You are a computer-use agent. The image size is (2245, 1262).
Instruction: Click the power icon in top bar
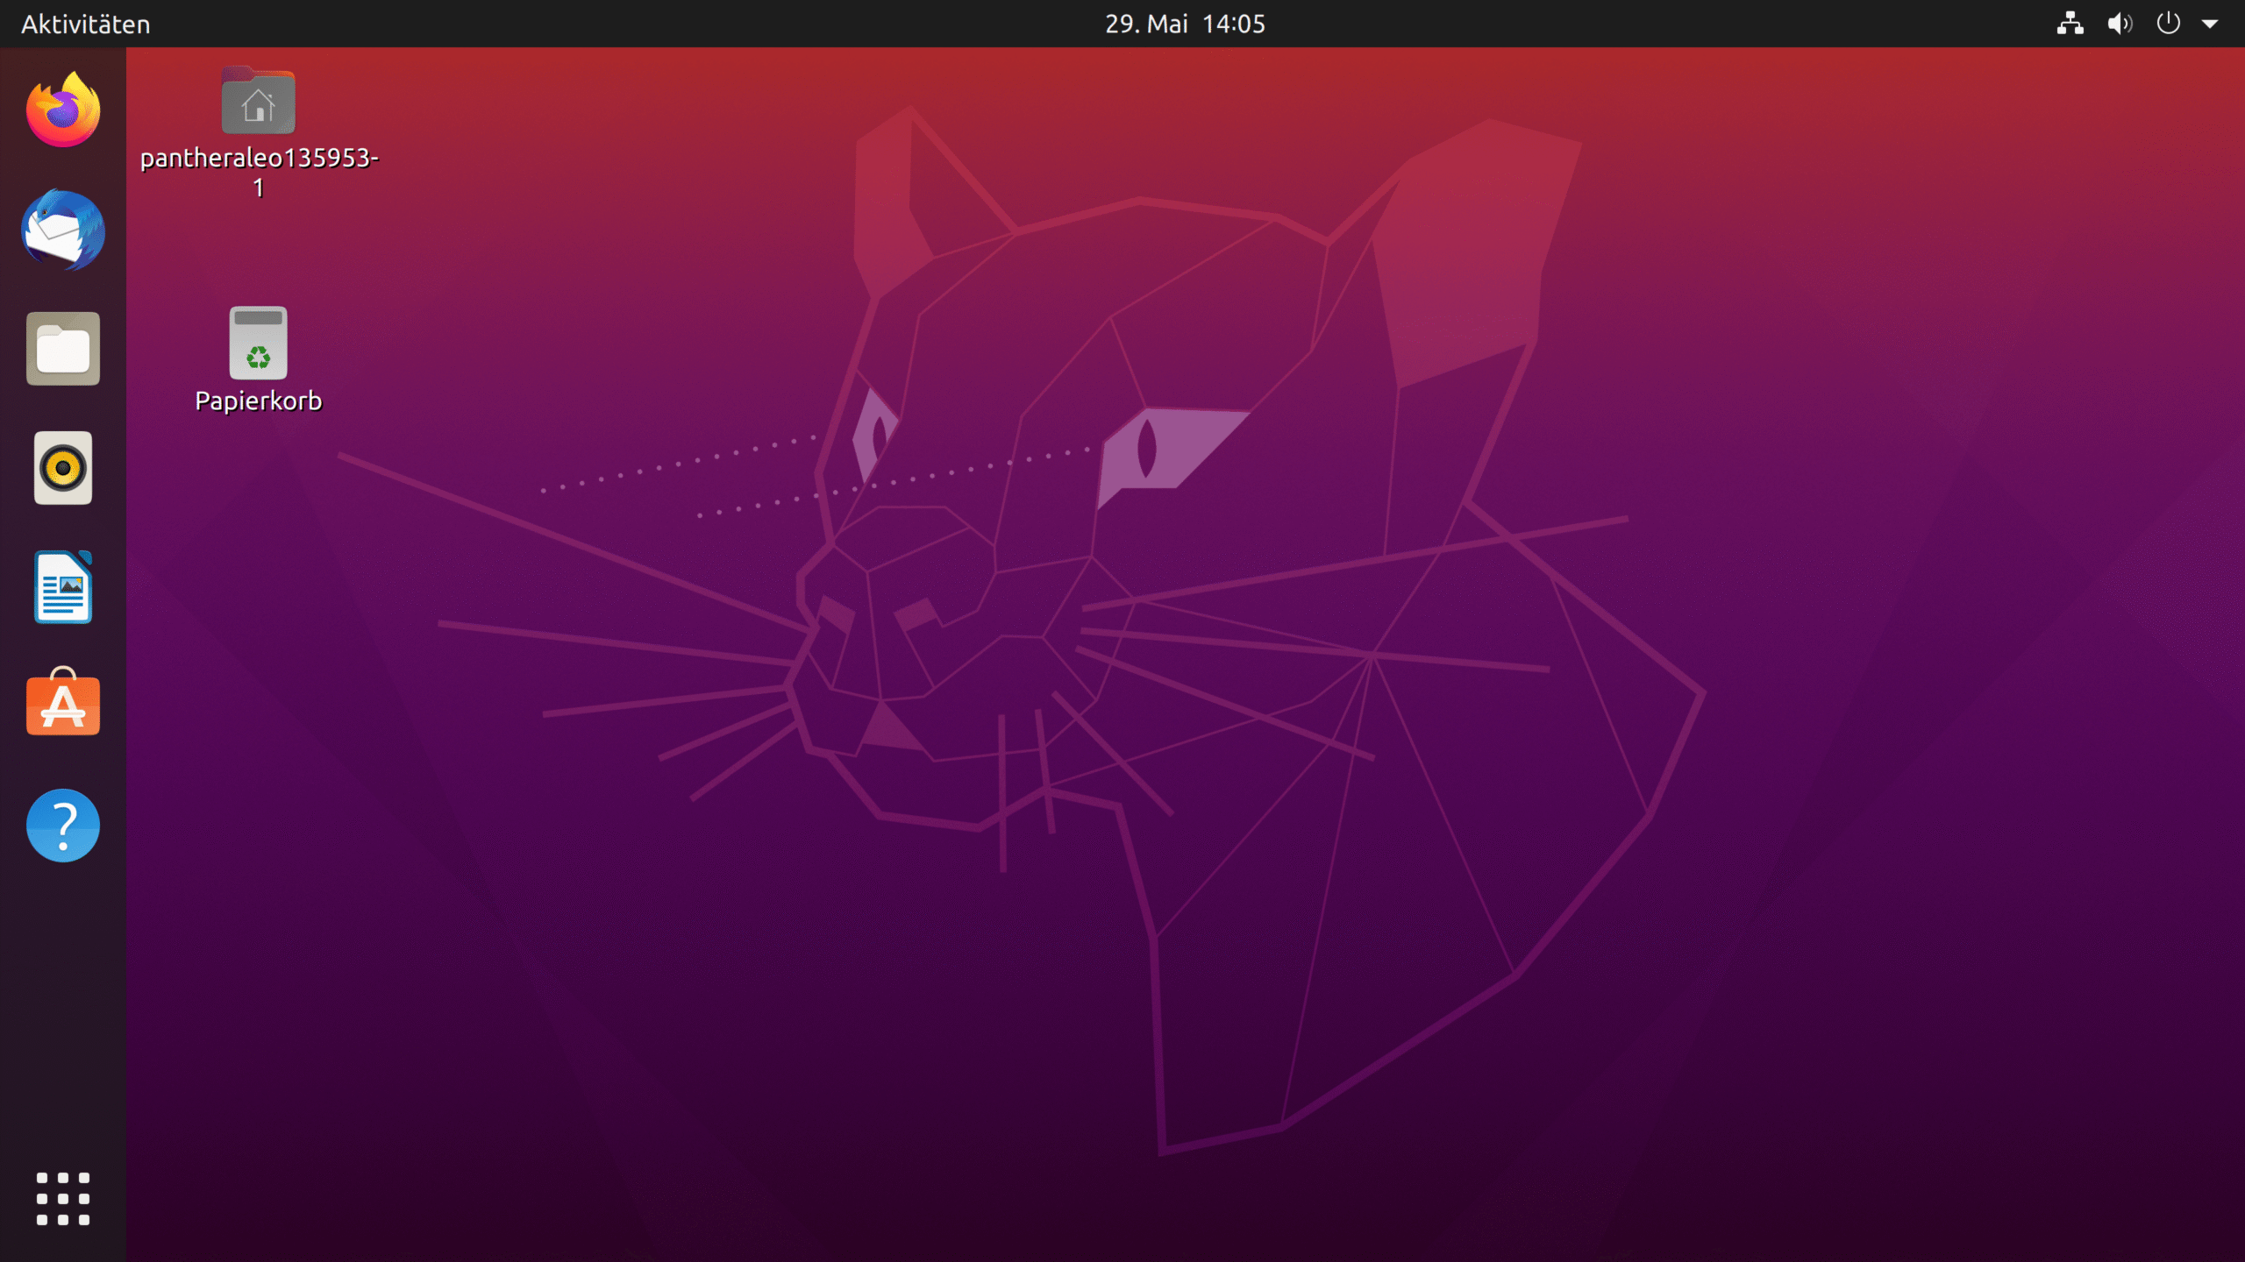coord(2168,24)
